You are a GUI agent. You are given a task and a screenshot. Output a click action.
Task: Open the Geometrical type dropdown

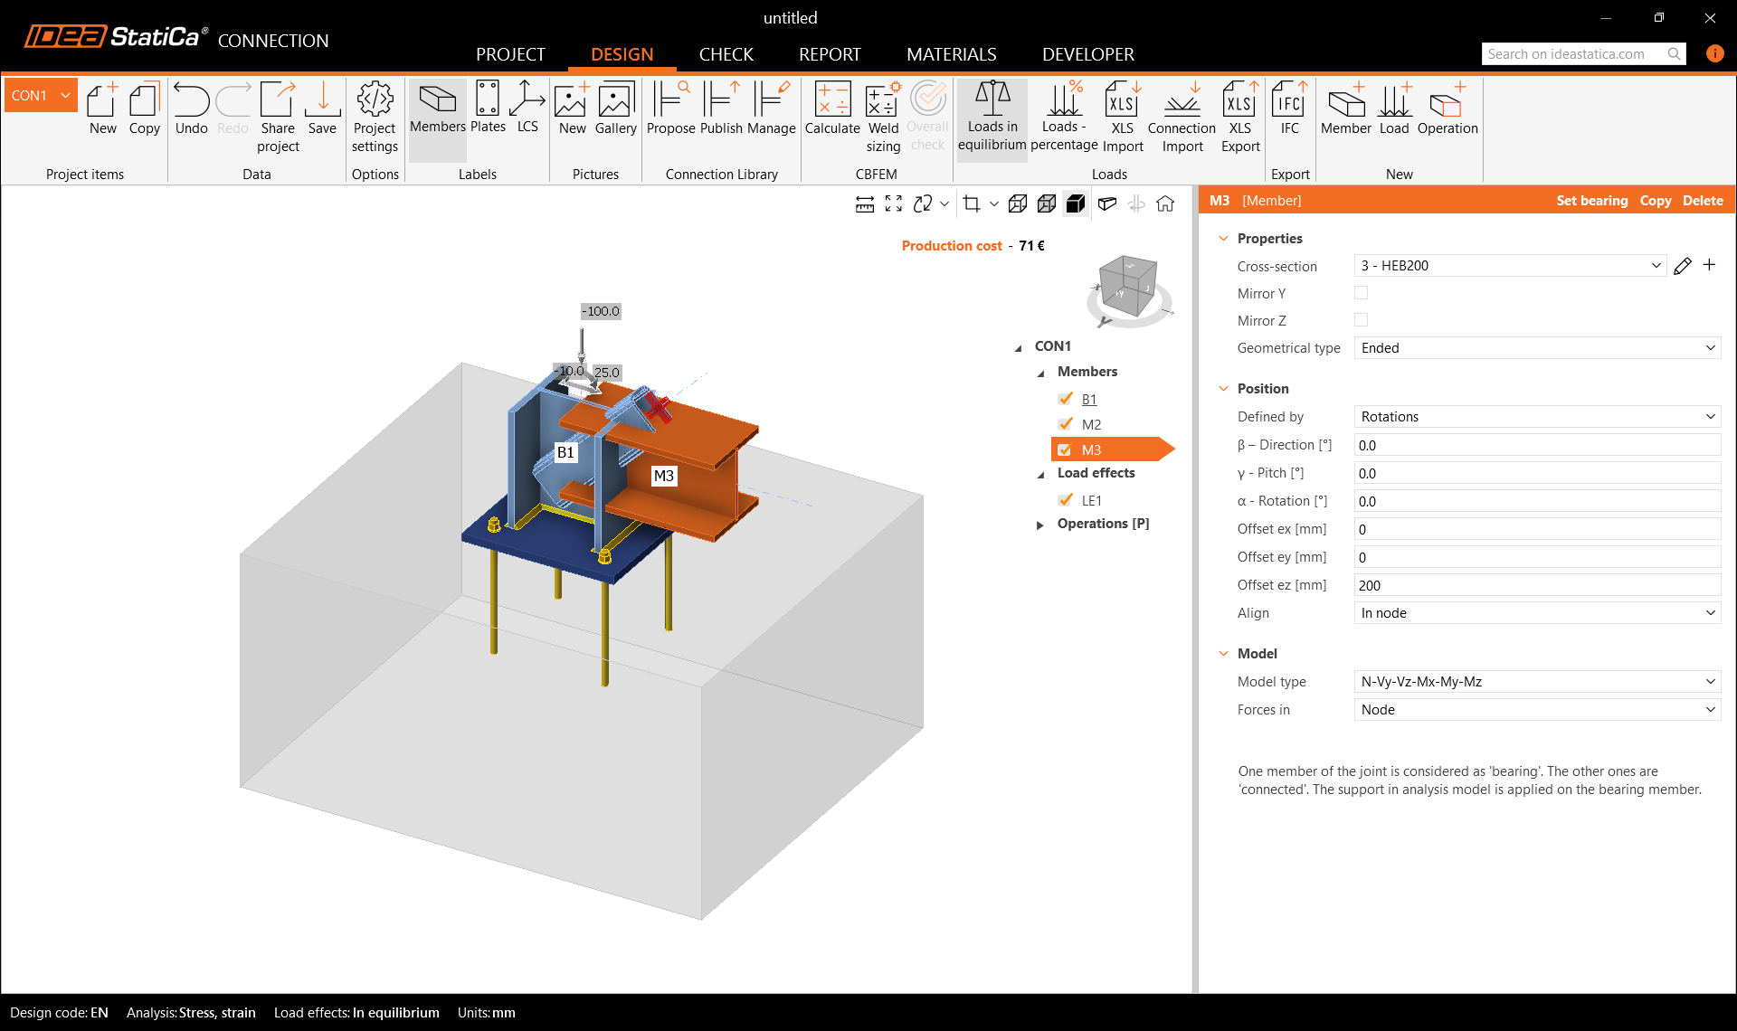pyautogui.click(x=1536, y=348)
